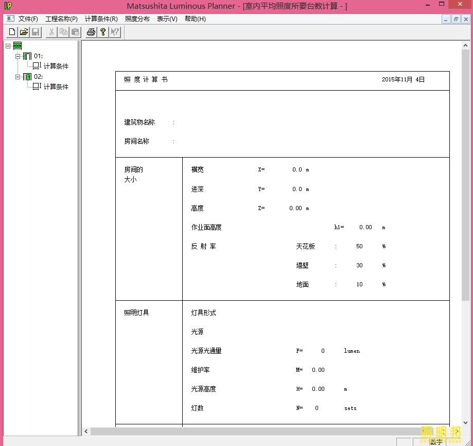
Task: Click the yellow question mark About icon
Action: point(103,32)
